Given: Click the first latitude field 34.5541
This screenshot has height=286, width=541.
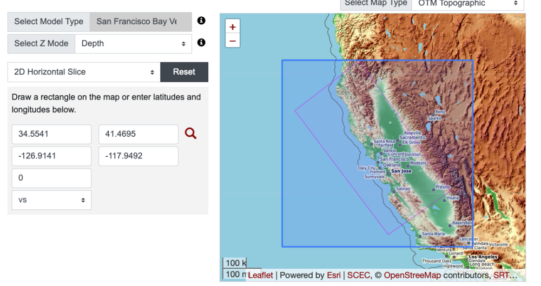Looking at the screenshot, I should 51,134.
